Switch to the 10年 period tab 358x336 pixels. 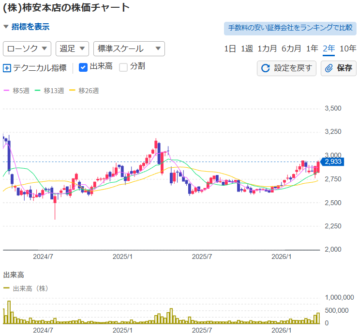point(348,48)
